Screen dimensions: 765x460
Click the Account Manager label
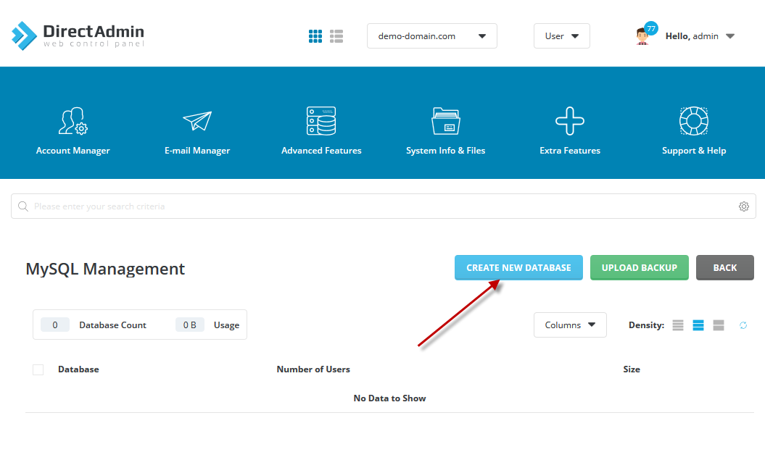(73, 151)
